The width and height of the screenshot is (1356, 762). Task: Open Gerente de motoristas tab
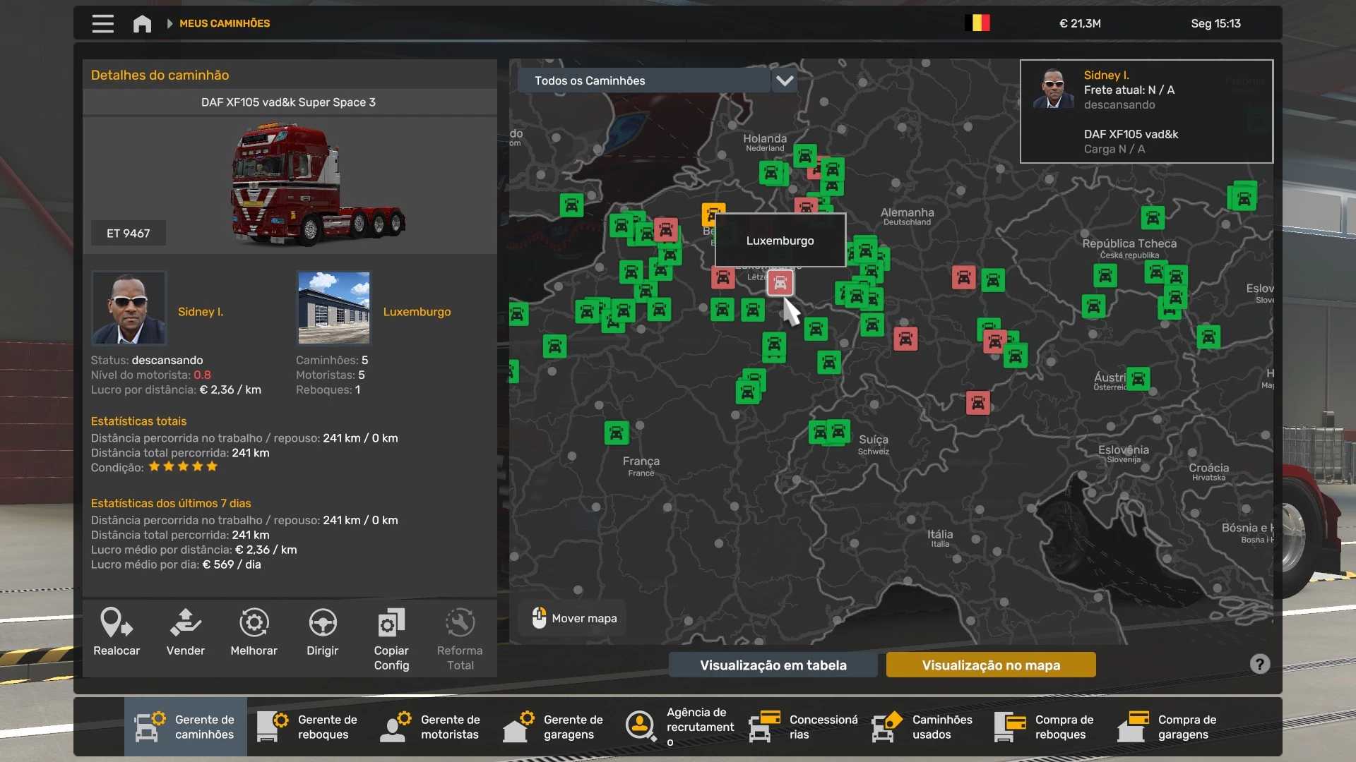[431, 727]
